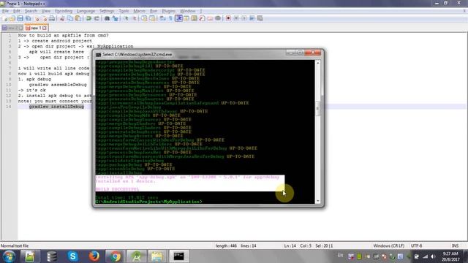This screenshot has width=468, height=263.
Task: Click the Close document toolbar icon
Action: click(x=37, y=18)
